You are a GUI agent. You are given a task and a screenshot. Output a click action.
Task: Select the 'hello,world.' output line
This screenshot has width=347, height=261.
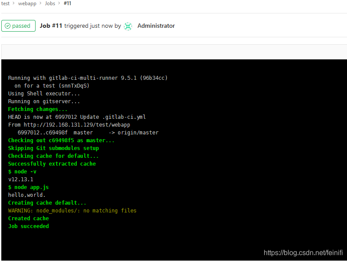click(x=27, y=195)
